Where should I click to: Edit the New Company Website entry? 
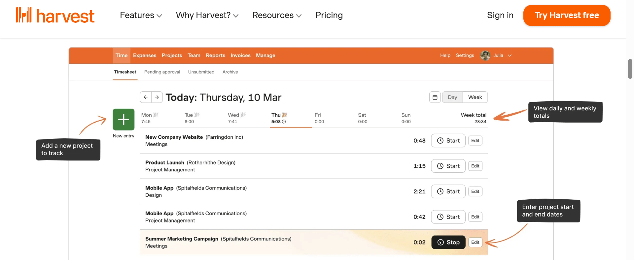(475, 141)
